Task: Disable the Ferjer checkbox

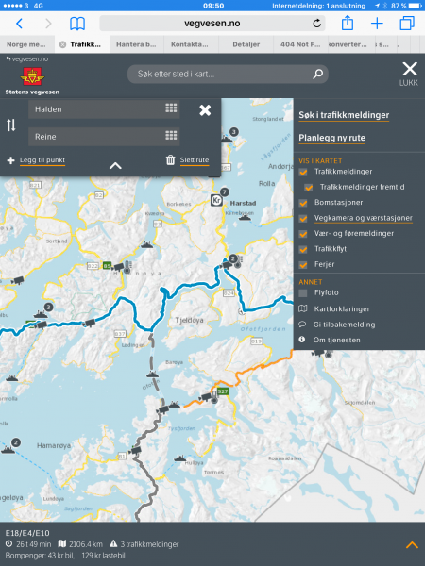Action: point(303,265)
